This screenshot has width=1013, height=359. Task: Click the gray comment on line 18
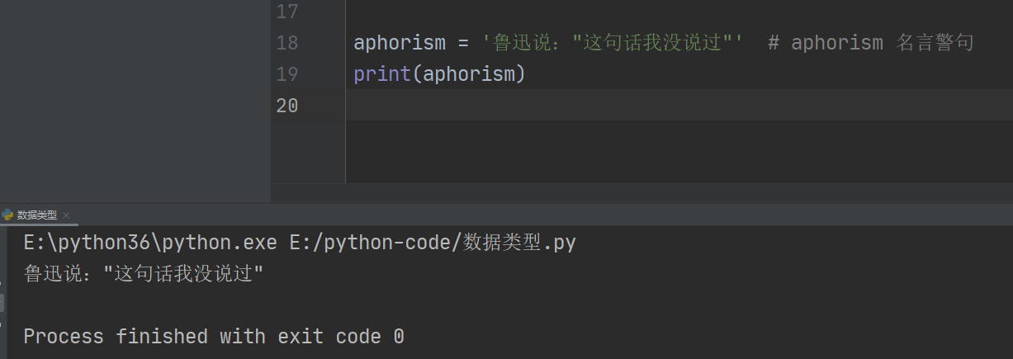871,43
